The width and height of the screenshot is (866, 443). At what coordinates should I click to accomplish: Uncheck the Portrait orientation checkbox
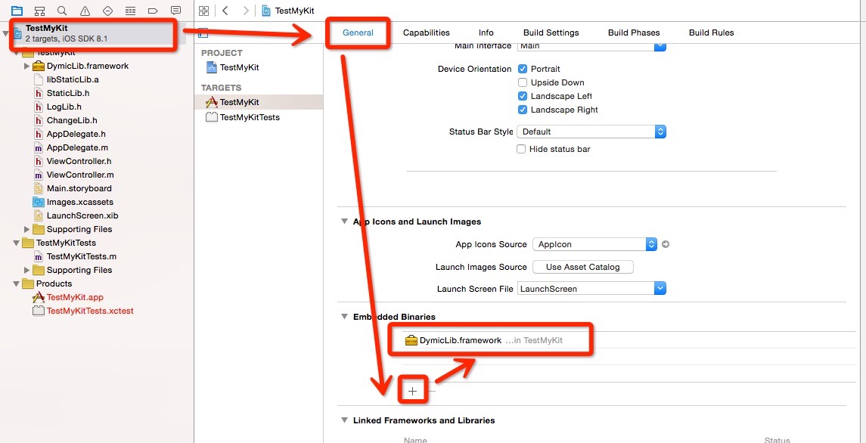[x=522, y=69]
